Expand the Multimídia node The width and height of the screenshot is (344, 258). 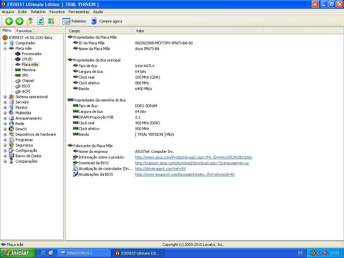(5, 113)
